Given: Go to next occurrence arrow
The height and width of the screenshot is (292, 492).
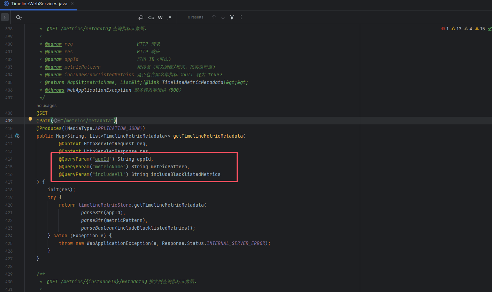Looking at the screenshot, I should pos(223,17).
